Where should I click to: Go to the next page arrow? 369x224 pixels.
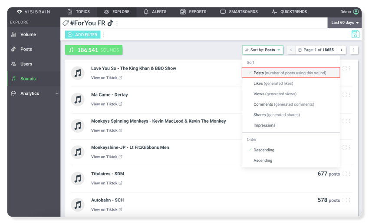(342, 50)
